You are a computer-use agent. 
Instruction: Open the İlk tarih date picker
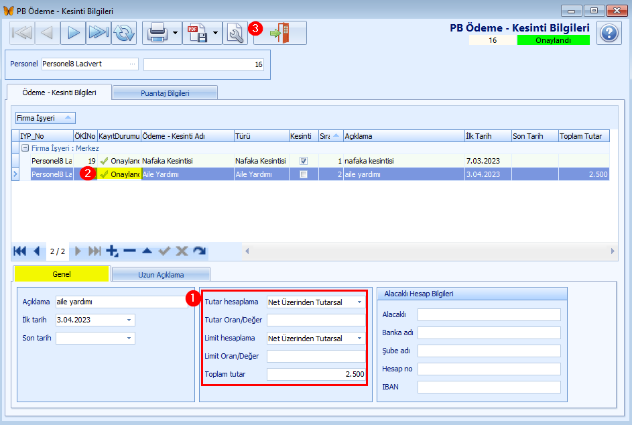point(129,320)
